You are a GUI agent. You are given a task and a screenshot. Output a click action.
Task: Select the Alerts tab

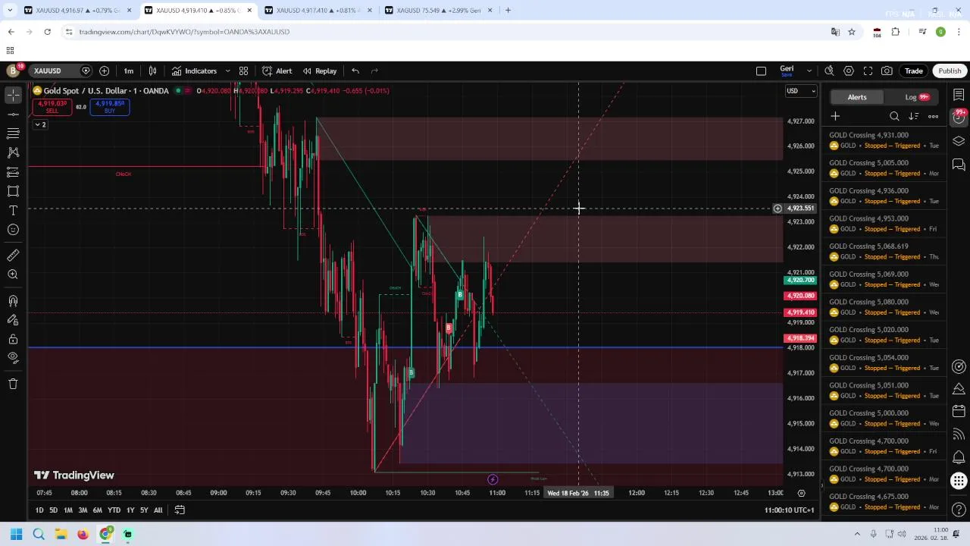click(x=857, y=97)
